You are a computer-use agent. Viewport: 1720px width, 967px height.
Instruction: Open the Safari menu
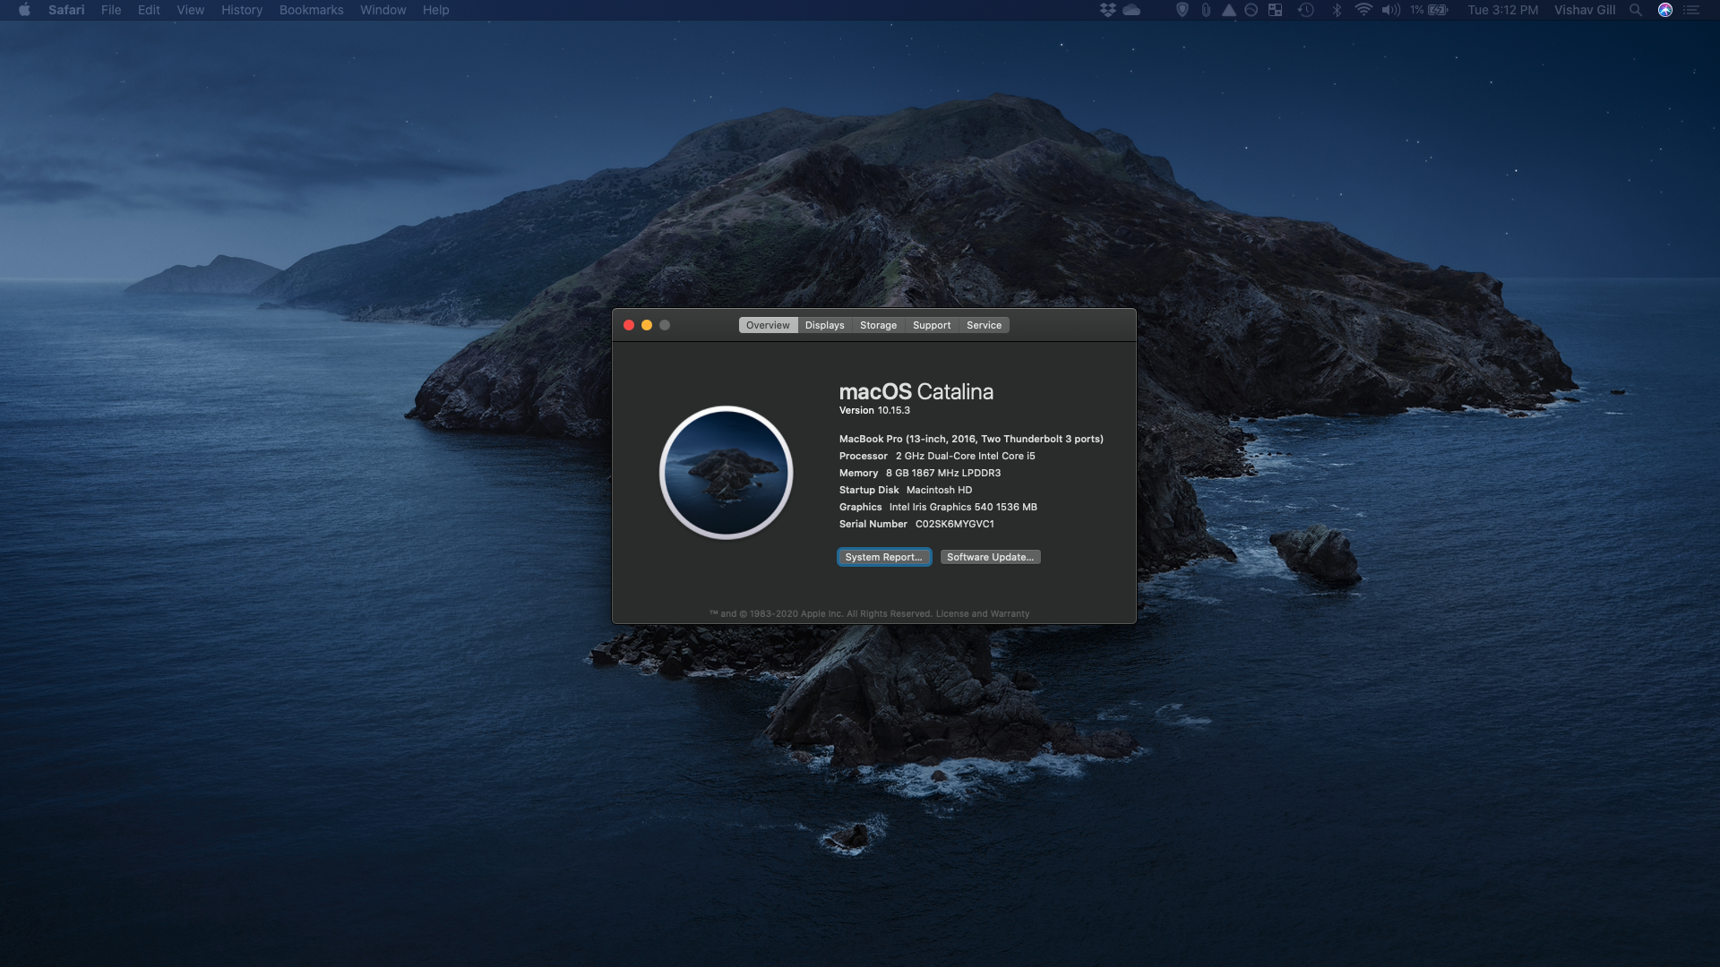coord(66,10)
